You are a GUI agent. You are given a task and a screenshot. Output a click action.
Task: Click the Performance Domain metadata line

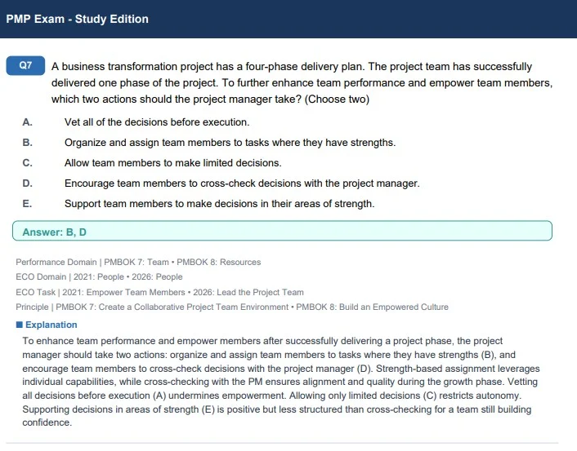coord(138,263)
